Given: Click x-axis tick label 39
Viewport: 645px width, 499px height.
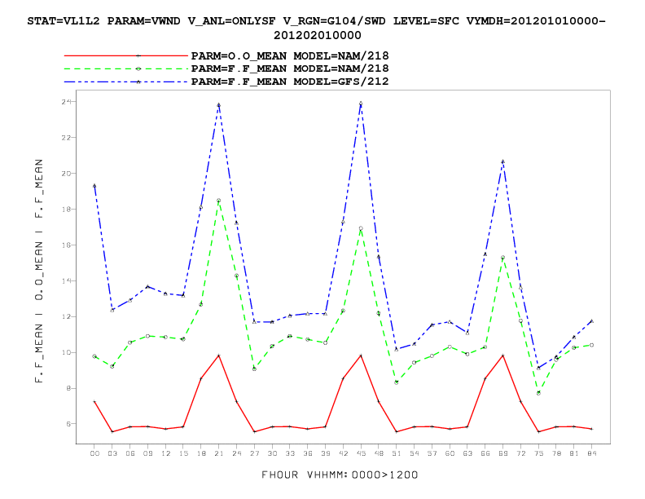Looking at the screenshot, I should (x=326, y=453).
